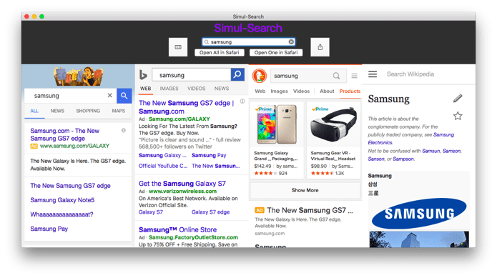
Task: Open Samsung™ Online Store link
Action: click(x=178, y=229)
